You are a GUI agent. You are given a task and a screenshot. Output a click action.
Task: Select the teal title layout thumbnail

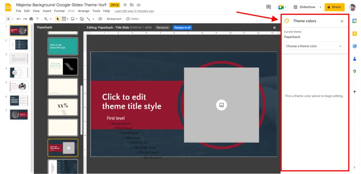[x=63, y=46]
